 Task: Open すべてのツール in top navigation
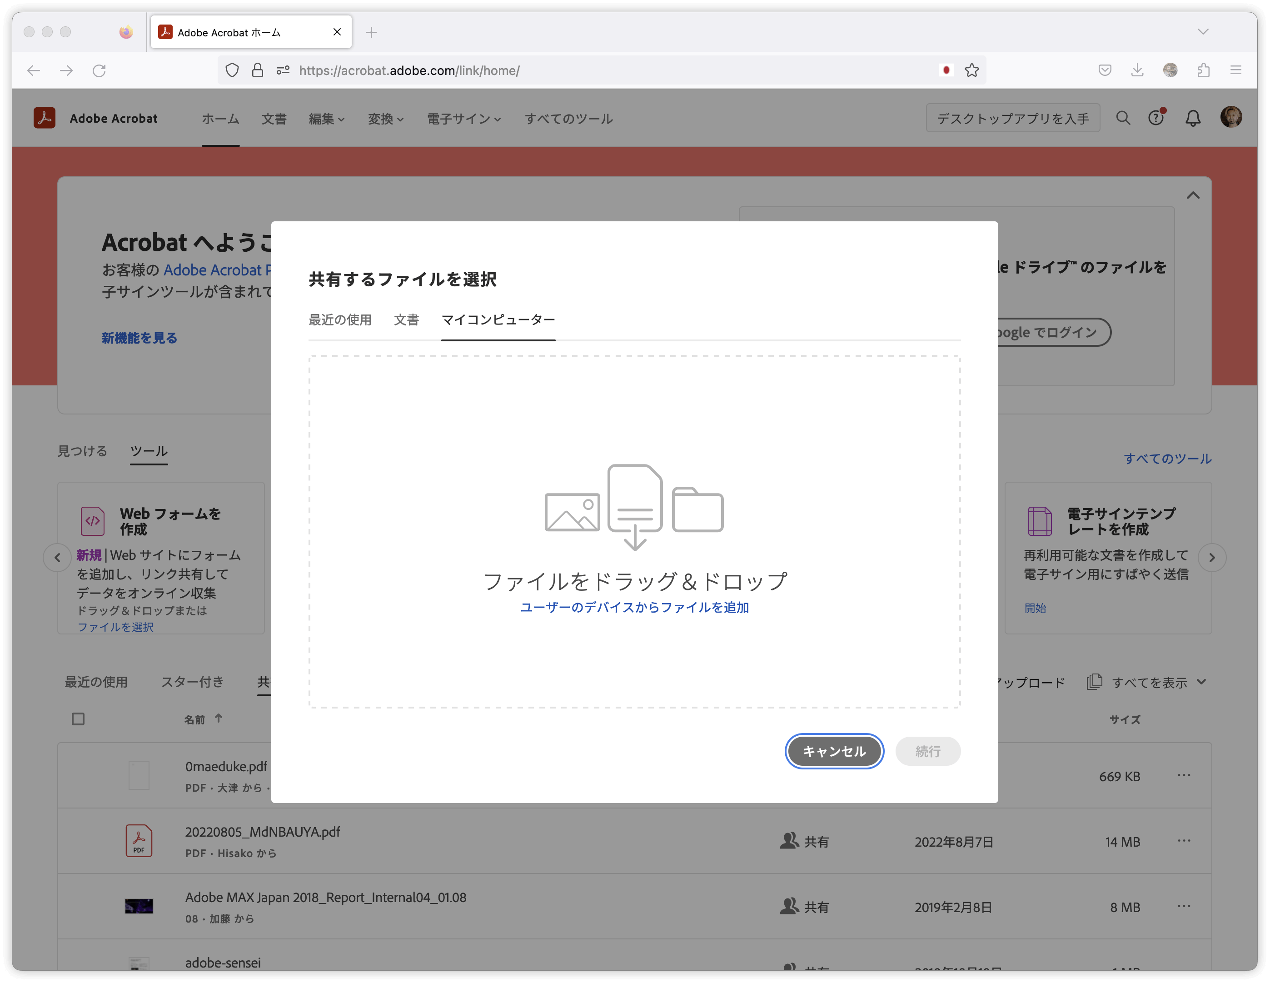[568, 119]
